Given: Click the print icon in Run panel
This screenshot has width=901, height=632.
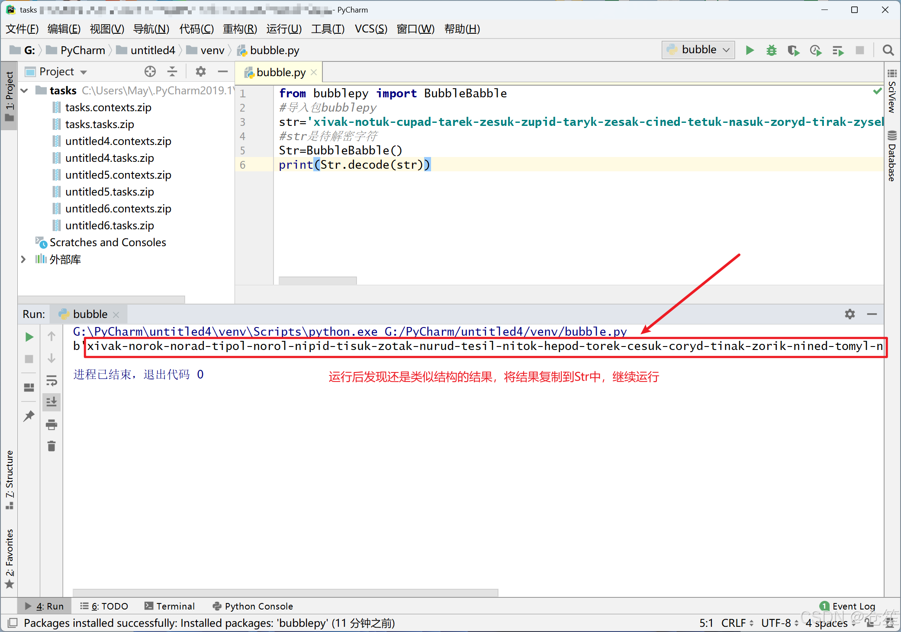Looking at the screenshot, I should point(51,424).
